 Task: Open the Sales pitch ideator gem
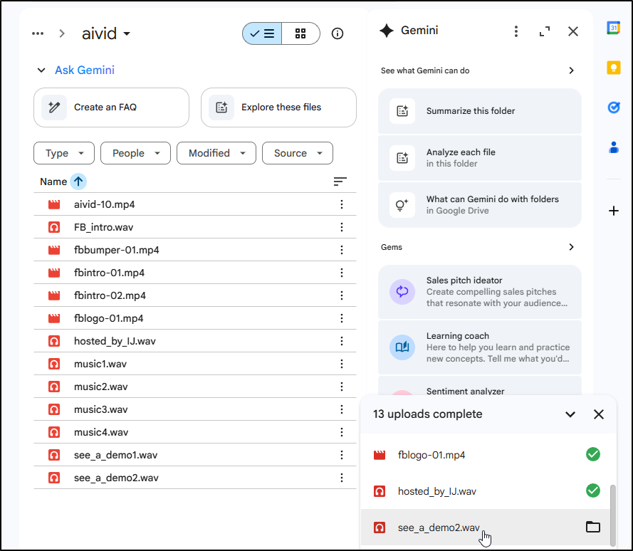480,292
